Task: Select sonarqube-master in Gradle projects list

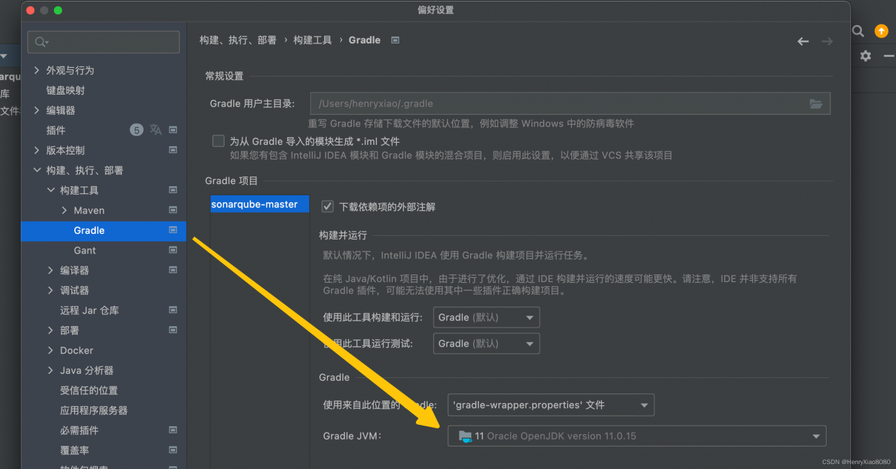Action: 260,204
